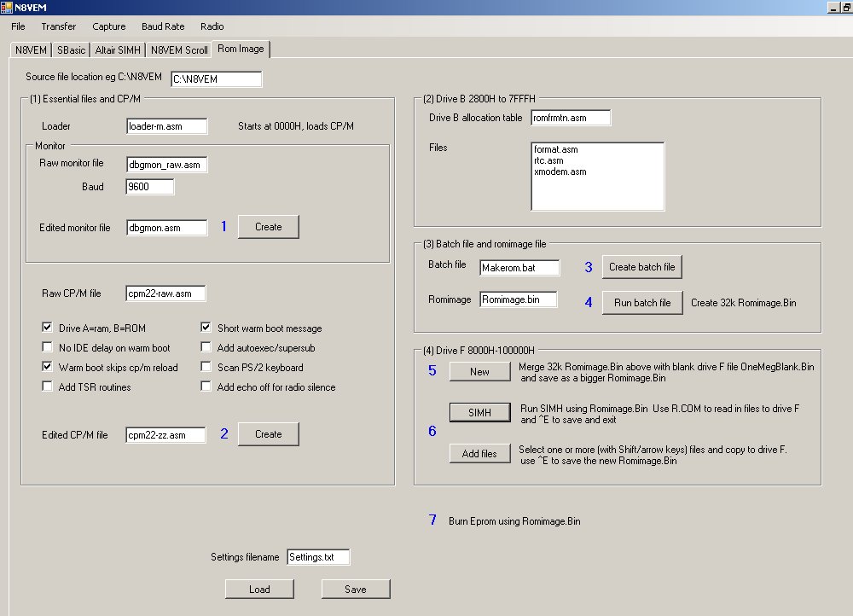Switch to the Altair SIMH tab

[119, 50]
